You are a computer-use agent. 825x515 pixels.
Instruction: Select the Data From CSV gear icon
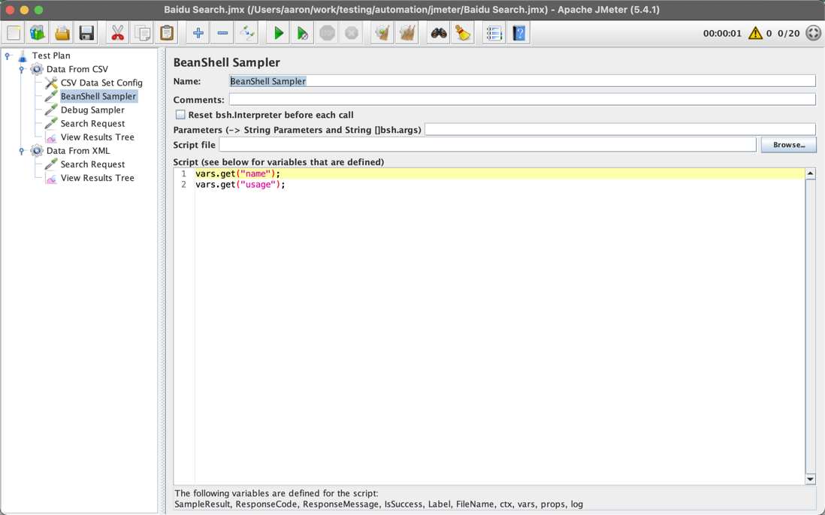click(37, 69)
